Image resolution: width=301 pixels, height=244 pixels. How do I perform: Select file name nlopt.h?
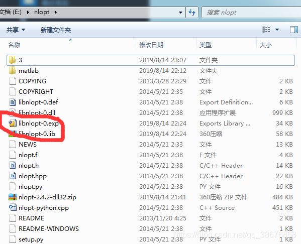pos(29,166)
